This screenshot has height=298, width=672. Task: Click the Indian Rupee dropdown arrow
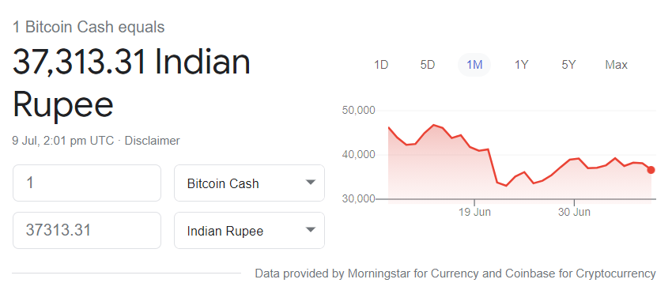(310, 230)
